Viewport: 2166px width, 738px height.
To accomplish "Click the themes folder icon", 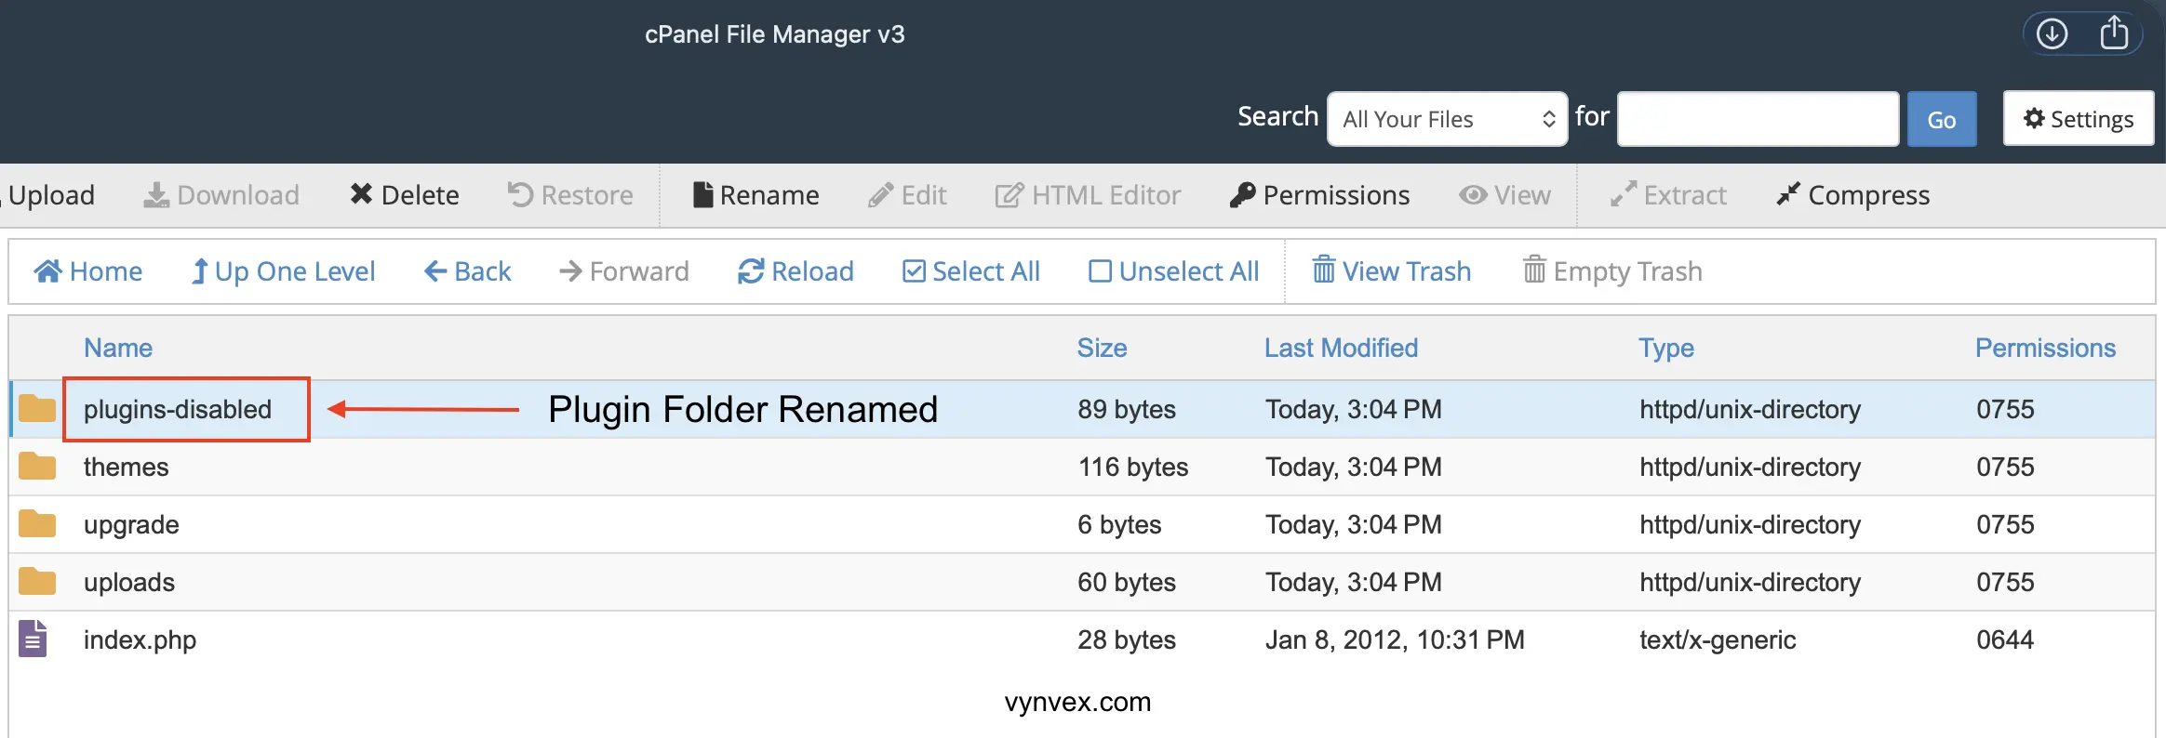I will [37, 466].
